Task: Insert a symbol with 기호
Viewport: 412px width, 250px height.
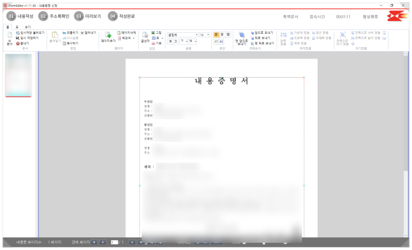Action: click(x=156, y=43)
